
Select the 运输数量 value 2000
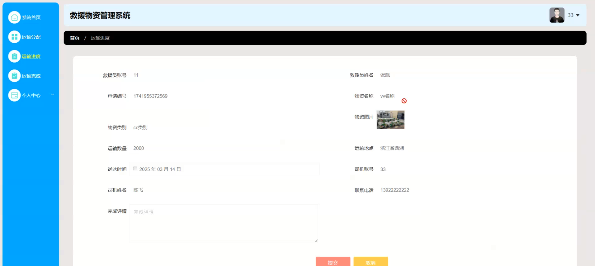point(139,148)
